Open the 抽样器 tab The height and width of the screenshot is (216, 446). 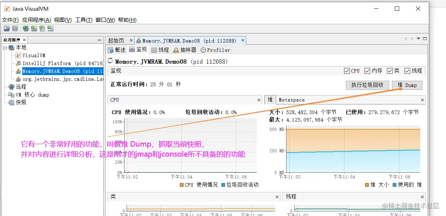185,50
